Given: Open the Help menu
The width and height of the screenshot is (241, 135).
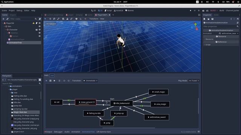Looking at the screenshot, I should 33,10.
